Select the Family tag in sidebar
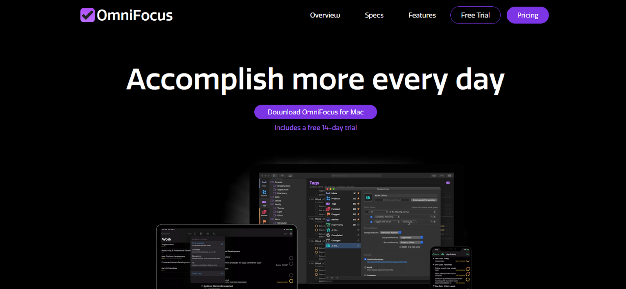Image resolution: width=626 pixels, height=289 pixels. 276,204
